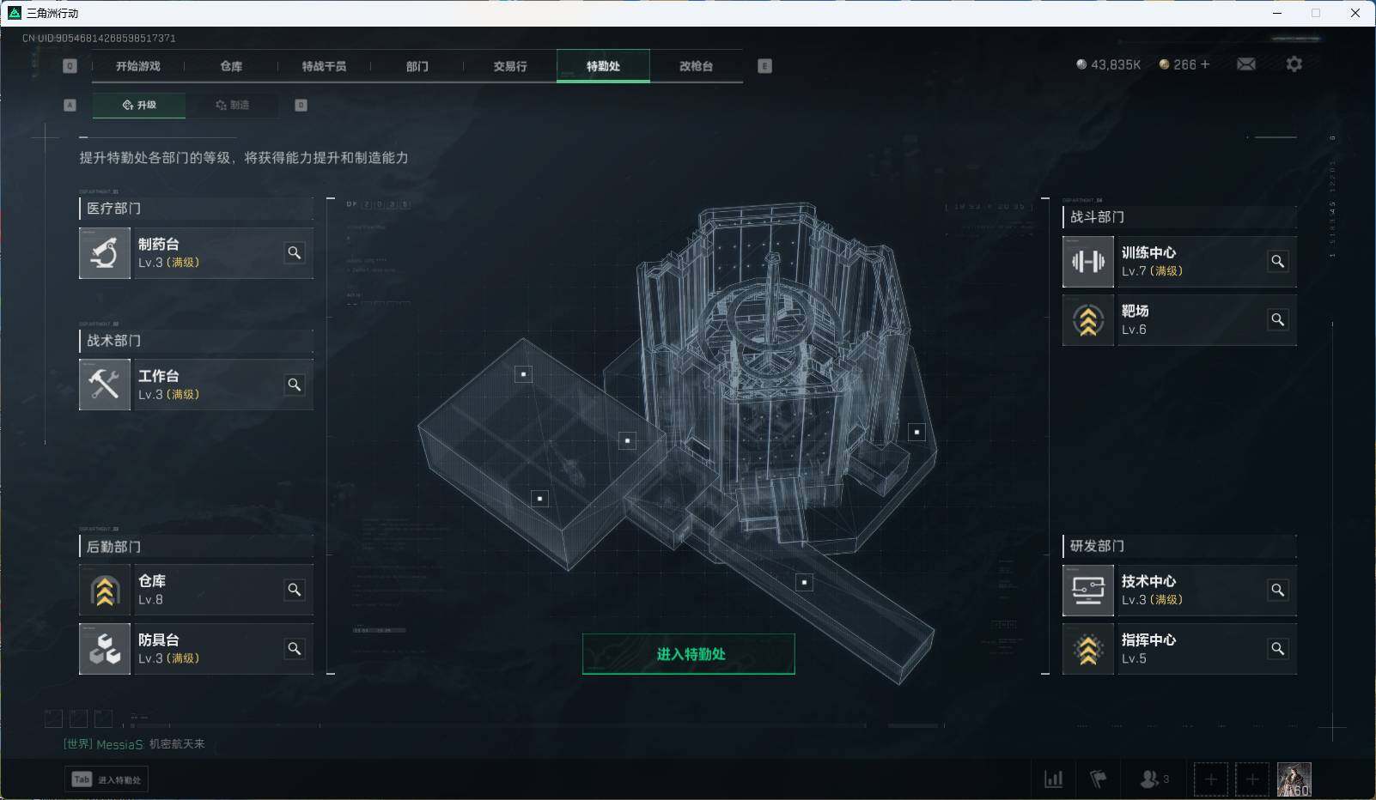Image resolution: width=1376 pixels, height=800 pixels.
Task: Click the 医疗部门 section header
Action: coord(196,209)
